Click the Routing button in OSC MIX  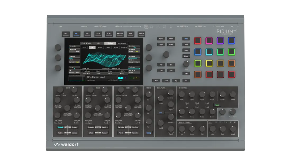point(149,133)
